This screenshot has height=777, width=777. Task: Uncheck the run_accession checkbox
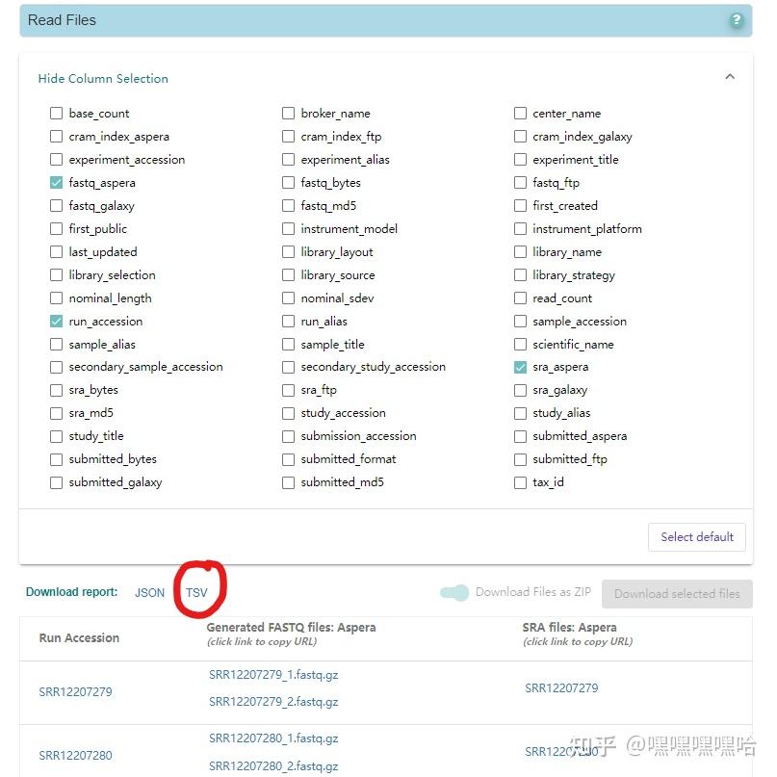(56, 322)
